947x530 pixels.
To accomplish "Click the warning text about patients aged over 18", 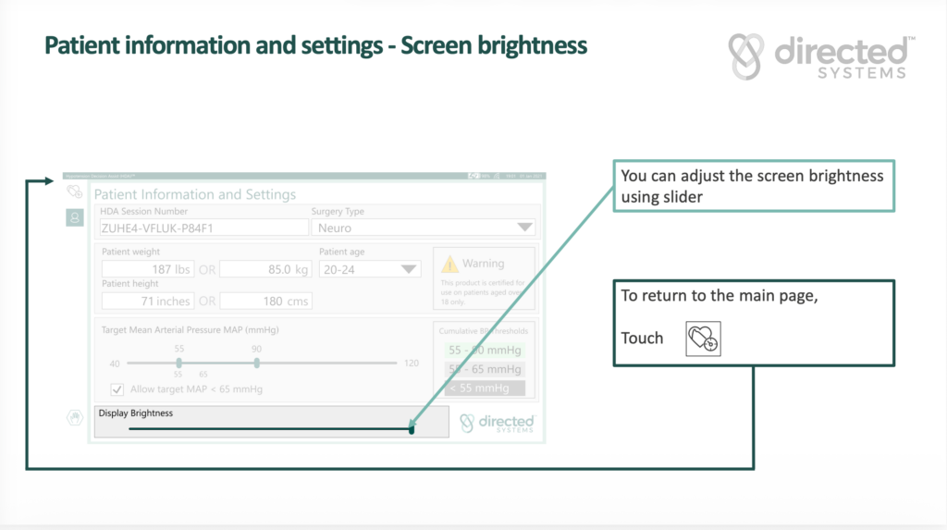I will (483, 292).
